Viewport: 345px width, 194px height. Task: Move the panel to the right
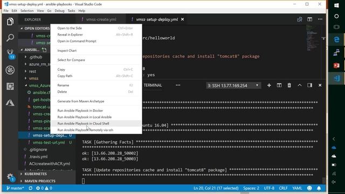coord(309,85)
